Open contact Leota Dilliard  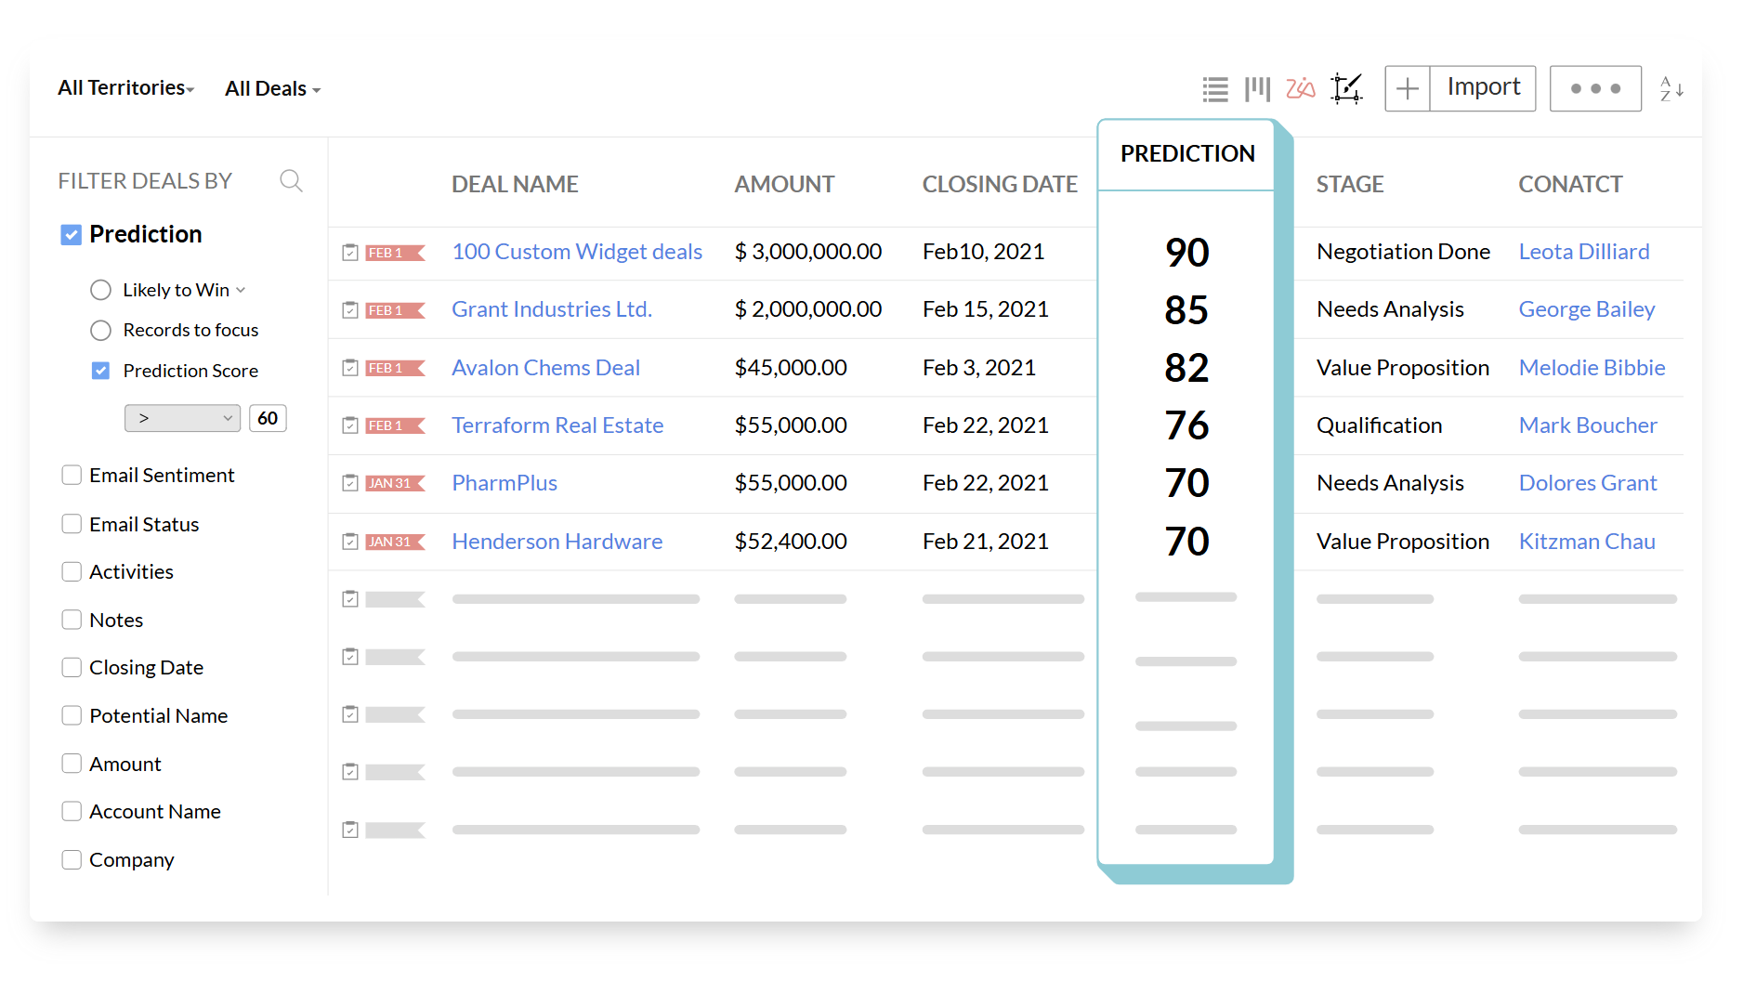tap(1584, 252)
